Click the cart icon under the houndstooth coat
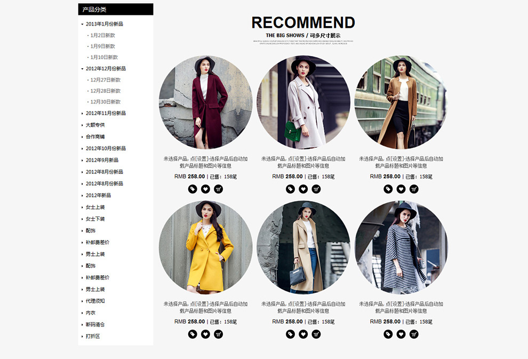Screen dimensions: 528x359 click(x=414, y=334)
